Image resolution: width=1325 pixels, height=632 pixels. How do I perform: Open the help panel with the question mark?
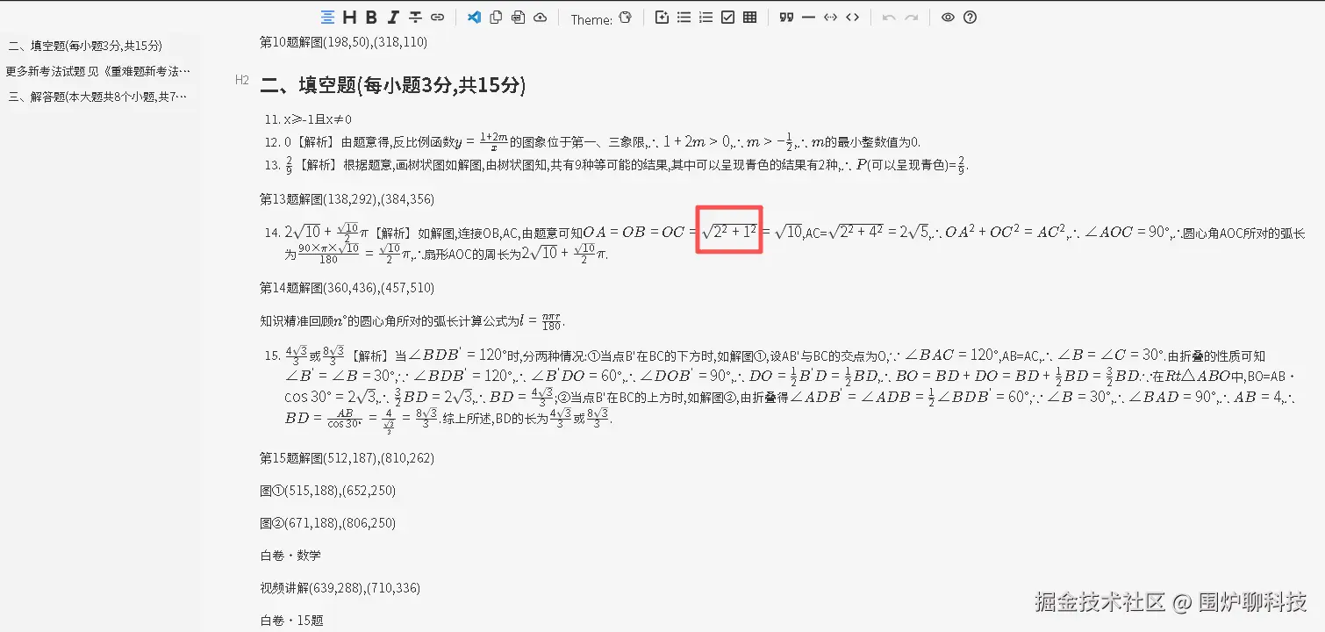click(x=970, y=17)
